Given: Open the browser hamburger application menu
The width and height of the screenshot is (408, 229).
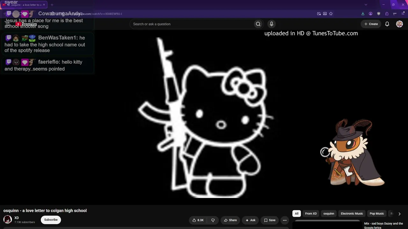Looking at the screenshot, I should tap(403, 14).
